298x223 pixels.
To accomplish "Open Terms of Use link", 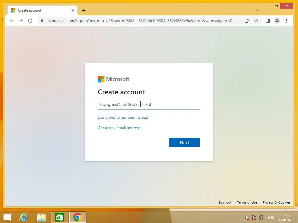I will click(x=247, y=202).
